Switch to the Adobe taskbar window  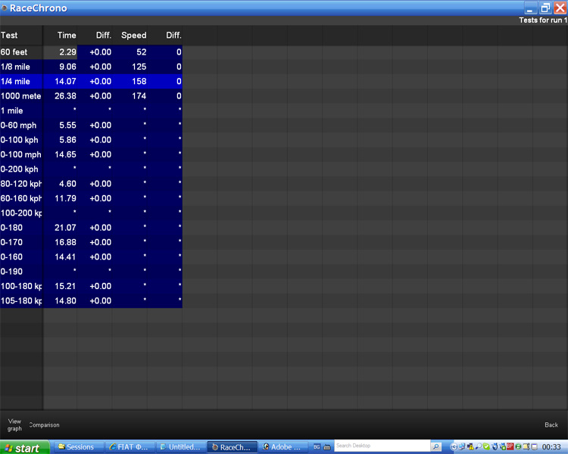pyautogui.click(x=284, y=447)
